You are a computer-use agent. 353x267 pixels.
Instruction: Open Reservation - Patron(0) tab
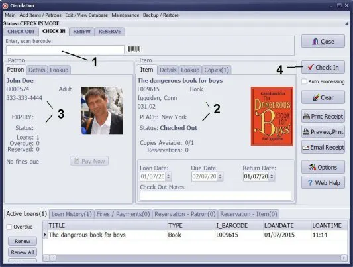[x=185, y=214]
